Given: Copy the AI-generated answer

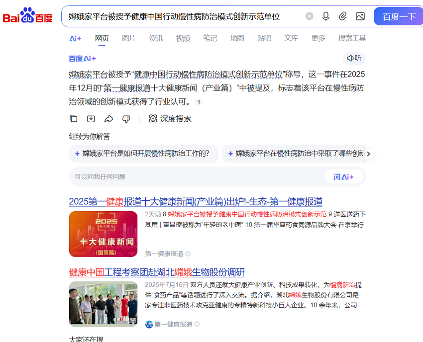Looking at the screenshot, I should coord(73,118).
